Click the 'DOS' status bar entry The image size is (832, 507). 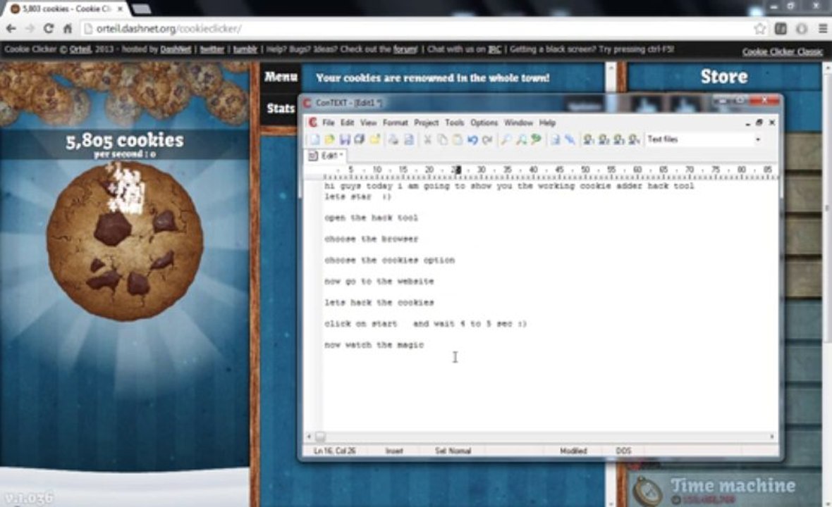pyautogui.click(x=623, y=451)
